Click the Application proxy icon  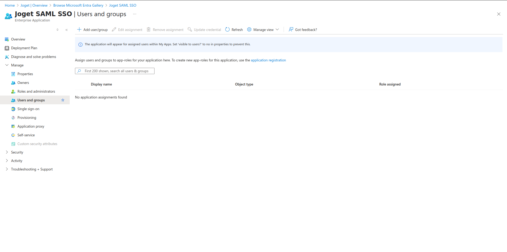point(13,126)
